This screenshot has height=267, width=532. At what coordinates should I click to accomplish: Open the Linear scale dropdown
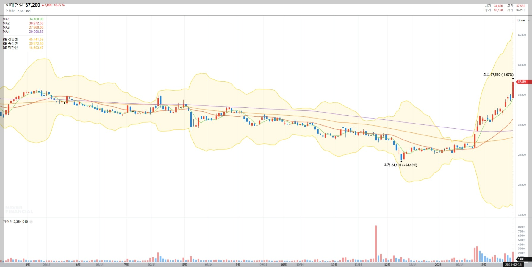(523, 20)
